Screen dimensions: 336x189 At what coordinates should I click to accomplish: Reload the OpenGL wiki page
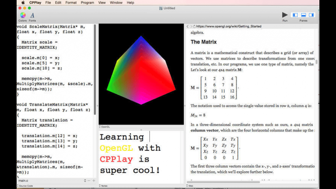pos(195,27)
